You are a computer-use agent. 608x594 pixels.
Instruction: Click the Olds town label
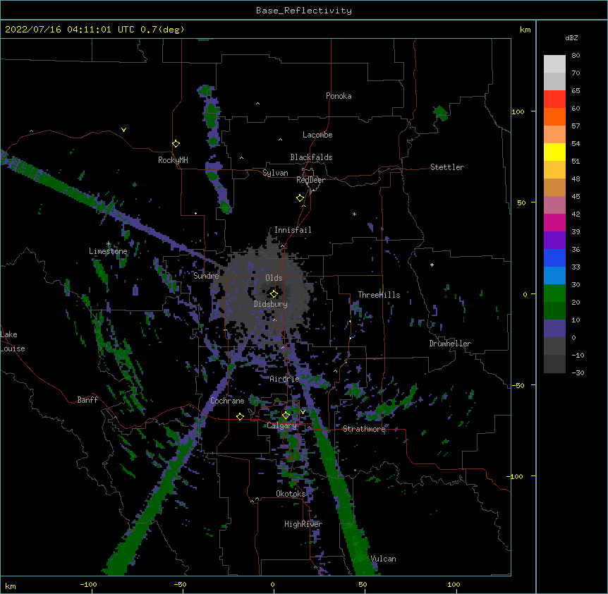pyautogui.click(x=274, y=278)
